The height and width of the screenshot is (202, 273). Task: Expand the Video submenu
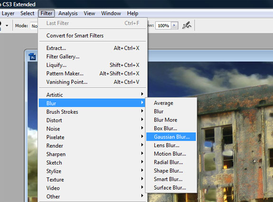(93, 188)
